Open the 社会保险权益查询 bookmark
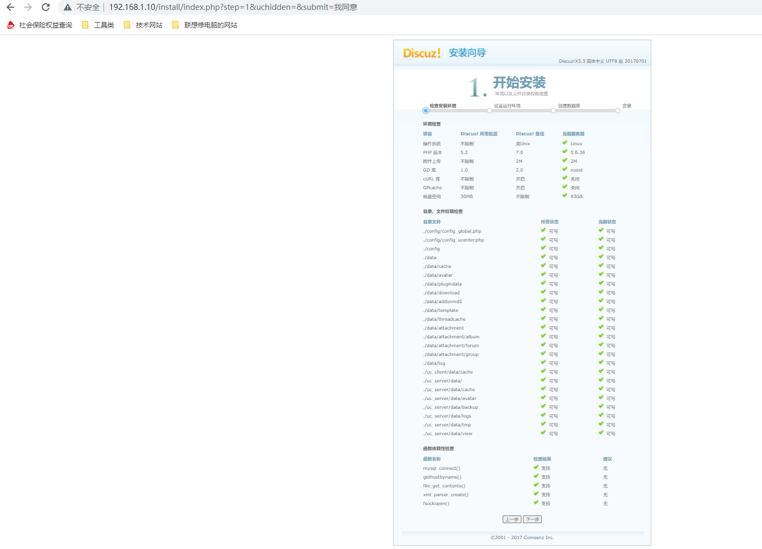Viewport: 762px width, 549px height. click(x=39, y=25)
